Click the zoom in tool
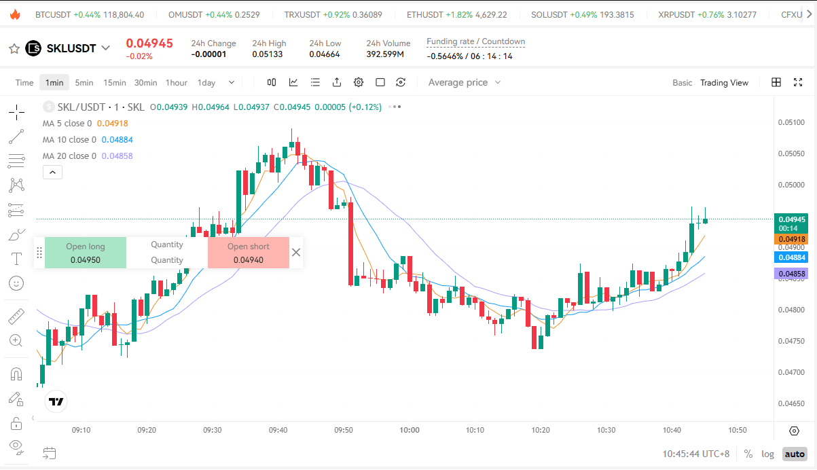The height and width of the screenshot is (470, 817). pos(16,340)
